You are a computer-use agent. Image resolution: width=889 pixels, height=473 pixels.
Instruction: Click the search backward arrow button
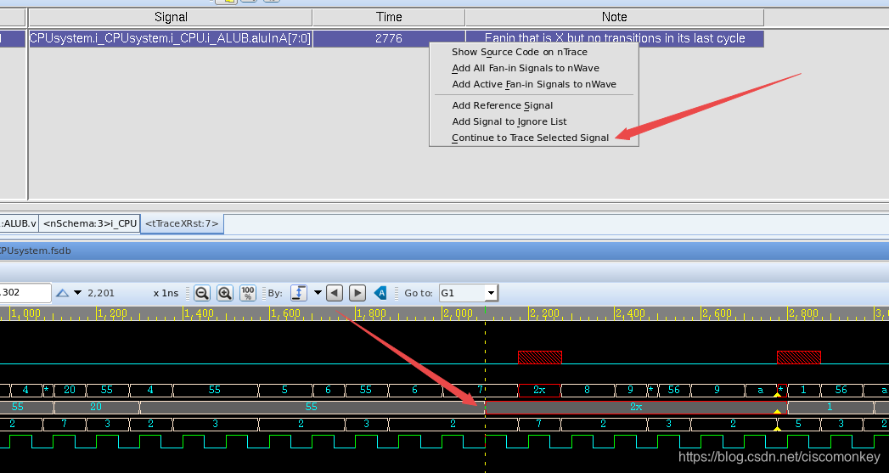click(335, 293)
